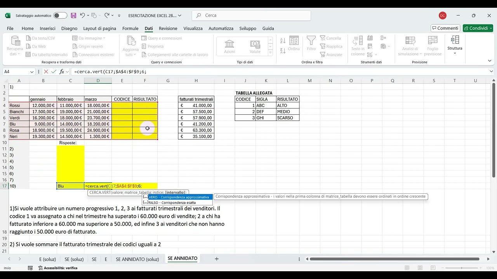
Task: Click Da Web import option
Action: [36, 46]
